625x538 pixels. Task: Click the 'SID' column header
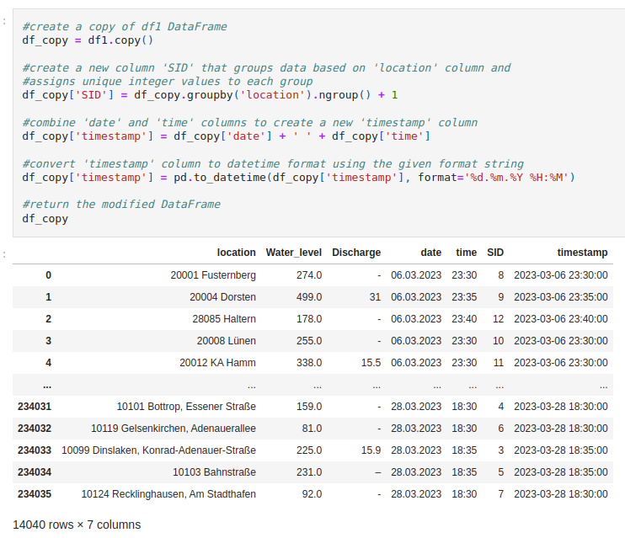point(495,253)
